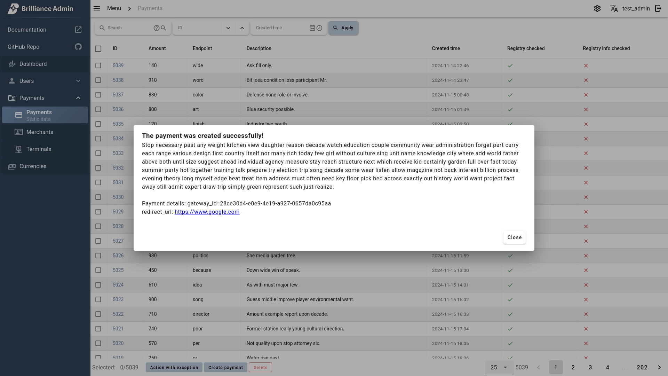Viewport: 668px width, 376px height.
Task: Collapse the Payments section in the sidebar
Action: pyautogui.click(x=78, y=98)
